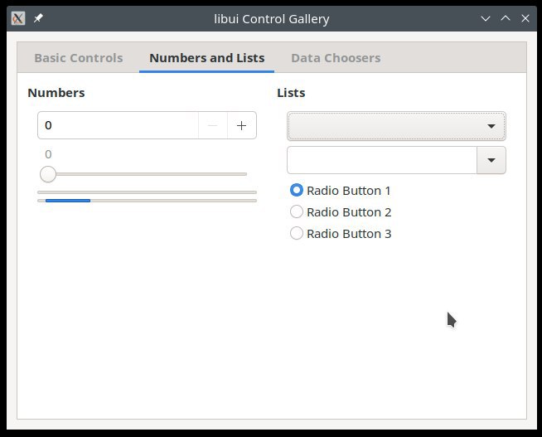Click the slider handle under Numbers

pos(48,174)
